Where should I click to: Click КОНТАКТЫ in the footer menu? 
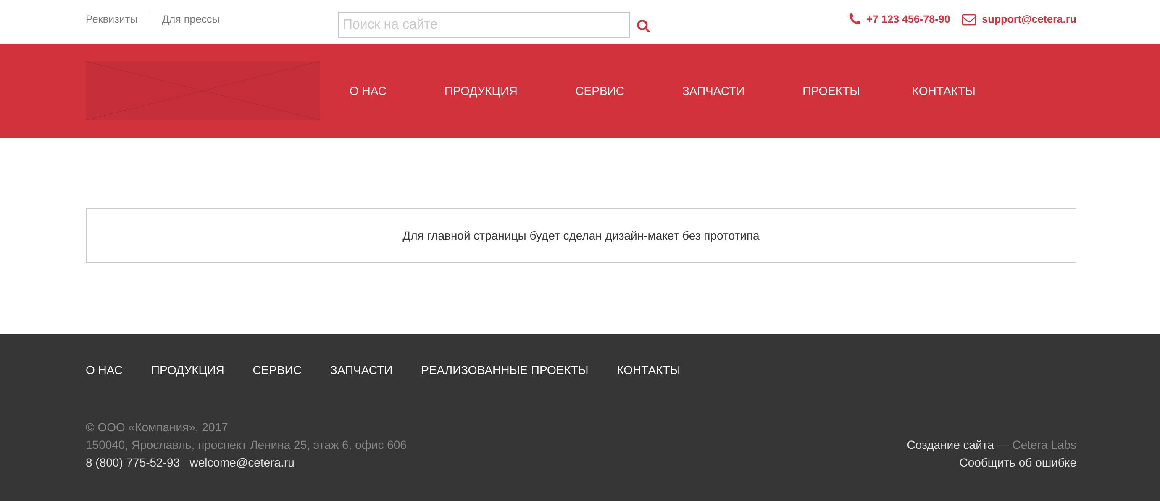tap(649, 370)
